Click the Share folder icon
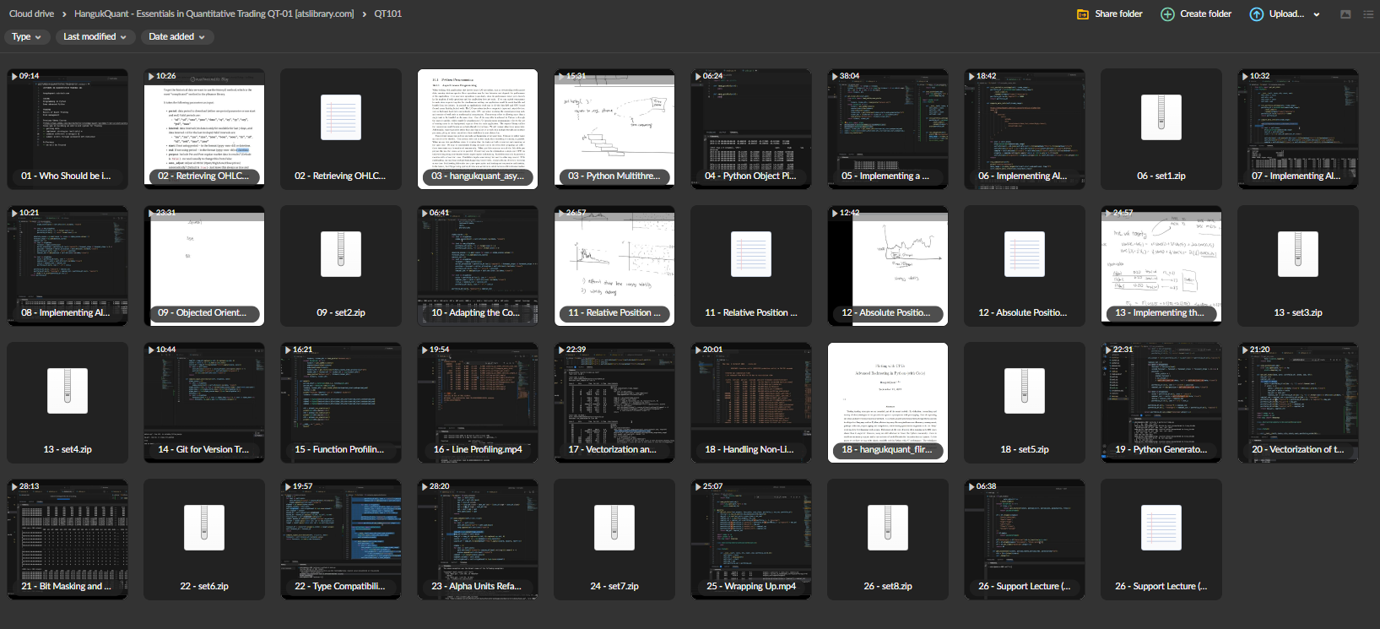1380x629 pixels. [x=1082, y=14]
